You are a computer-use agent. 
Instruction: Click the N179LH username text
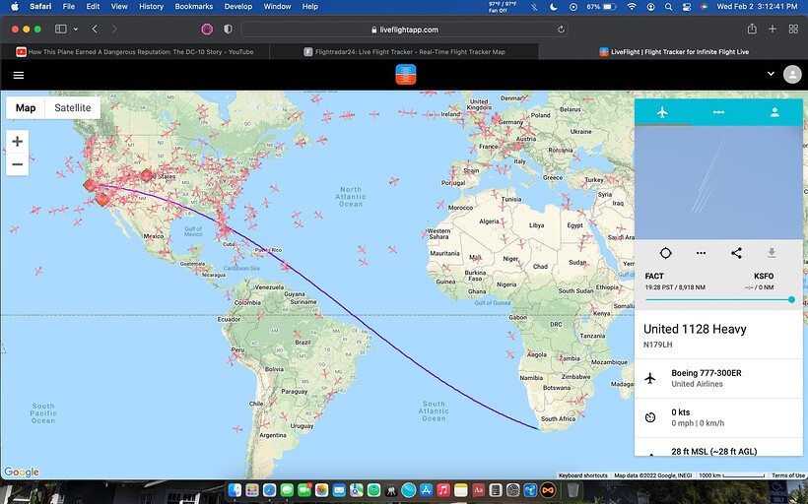point(657,345)
